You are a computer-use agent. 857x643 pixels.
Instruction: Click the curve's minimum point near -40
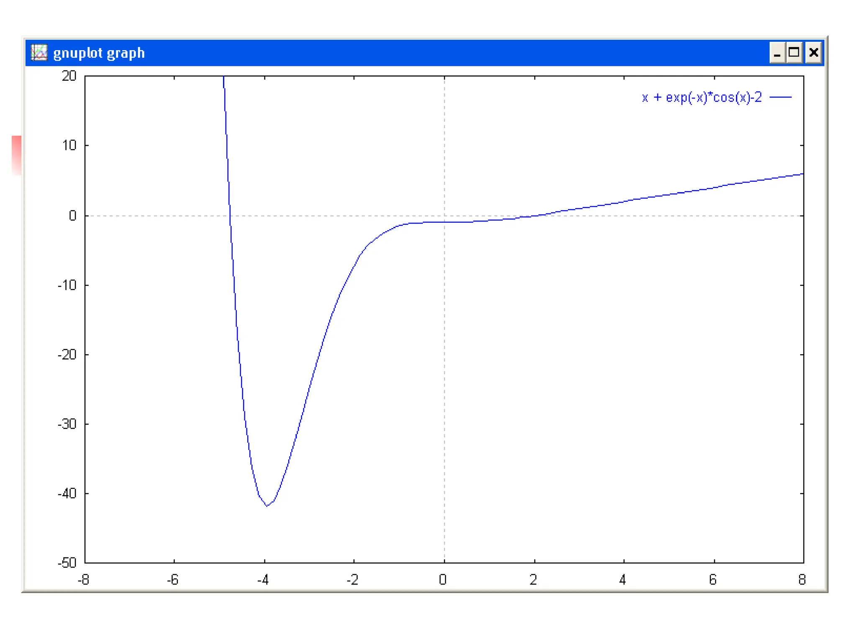click(x=267, y=505)
